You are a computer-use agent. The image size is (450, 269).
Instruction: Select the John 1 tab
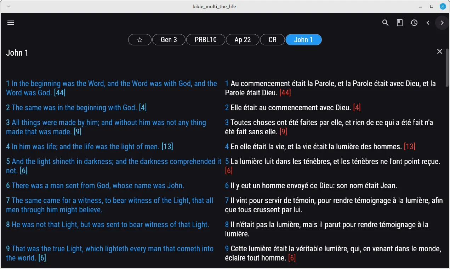coord(303,40)
